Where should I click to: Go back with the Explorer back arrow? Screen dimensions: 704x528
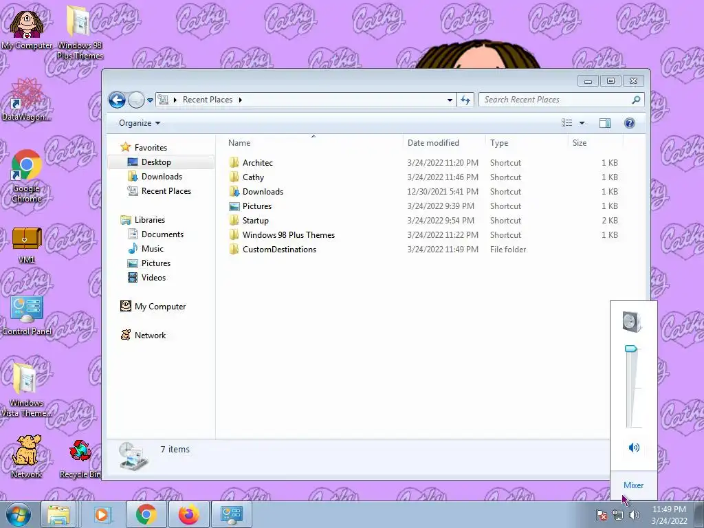pos(117,100)
